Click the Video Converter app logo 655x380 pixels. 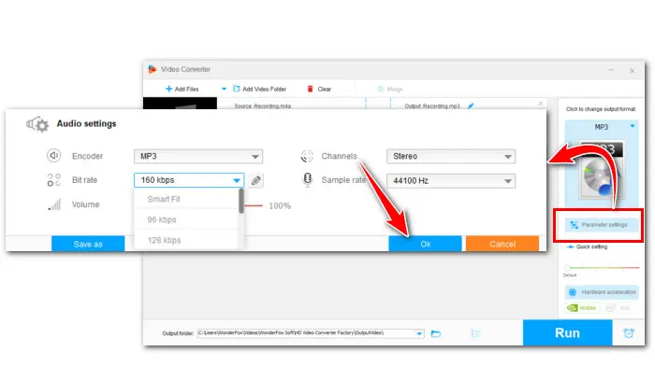[x=153, y=69]
